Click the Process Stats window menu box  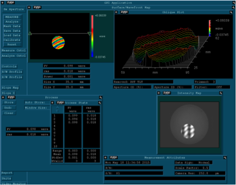click(x=52, y=103)
